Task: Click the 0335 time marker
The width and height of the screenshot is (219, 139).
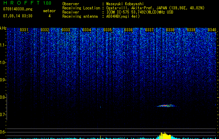Action: [x=108, y=30]
